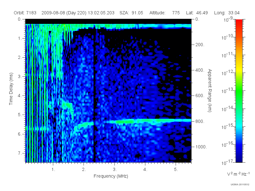Click the bright ground echo line near 800 km

(147, 121)
